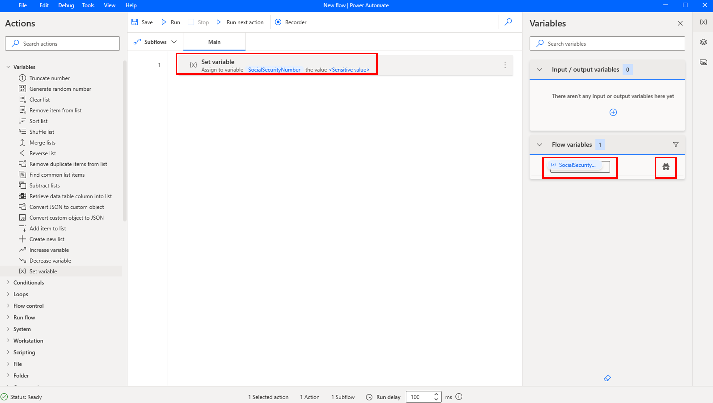The height and width of the screenshot is (403, 713).
Task: Toggle the Flow variables filter
Action: pos(676,144)
